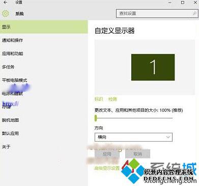Open 平板电脑模式 settings
This screenshot has height=186, width=199.
click(15, 80)
